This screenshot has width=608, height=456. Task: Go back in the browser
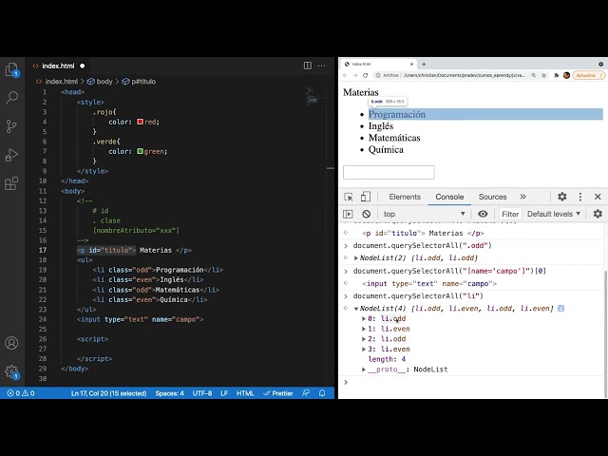coord(345,75)
